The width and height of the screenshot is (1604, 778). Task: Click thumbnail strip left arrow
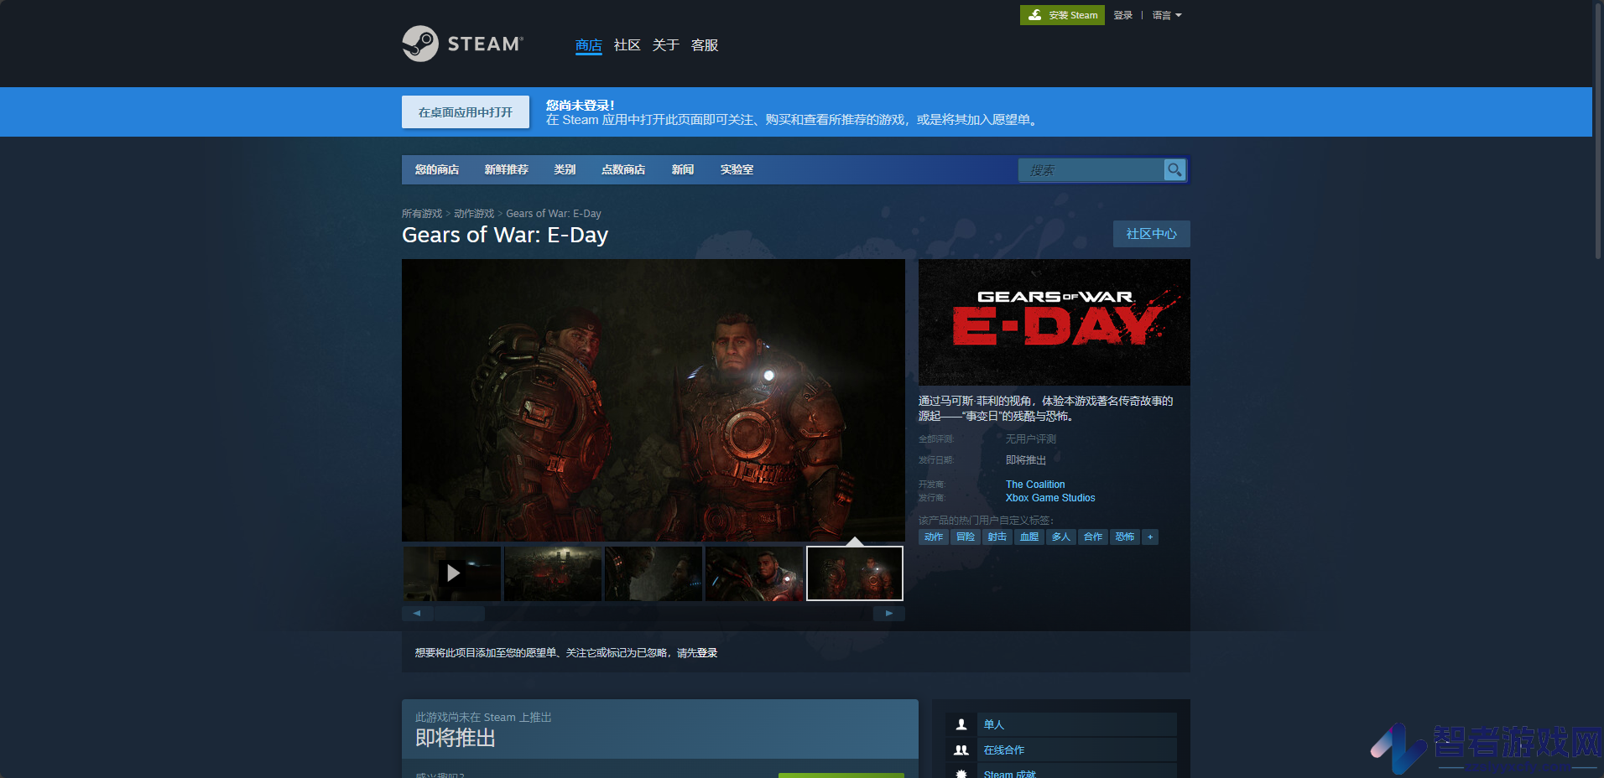(x=417, y=614)
